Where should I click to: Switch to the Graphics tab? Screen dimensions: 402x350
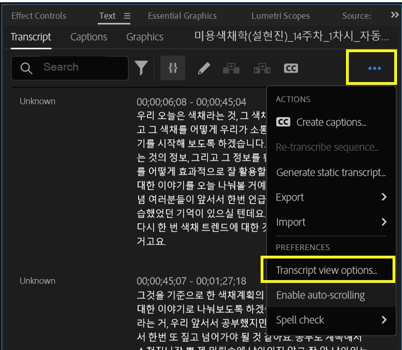tap(145, 37)
